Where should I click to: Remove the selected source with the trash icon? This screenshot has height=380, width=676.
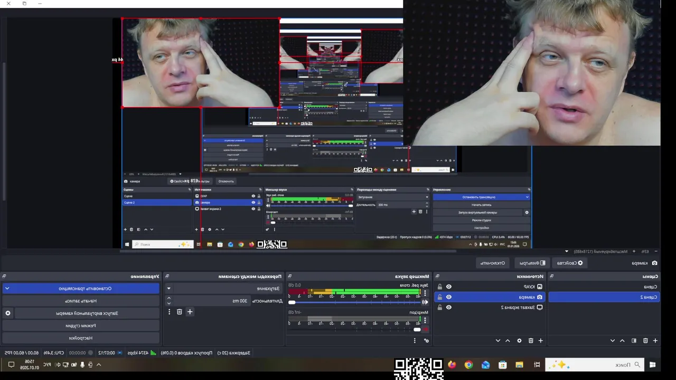click(x=531, y=341)
